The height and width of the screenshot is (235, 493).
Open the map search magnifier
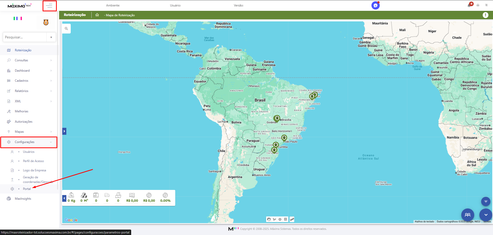pyautogui.click(x=66, y=29)
